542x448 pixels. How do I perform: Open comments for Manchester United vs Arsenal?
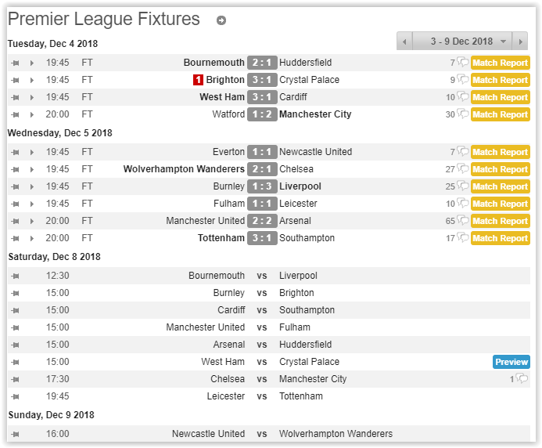pyautogui.click(x=462, y=221)
